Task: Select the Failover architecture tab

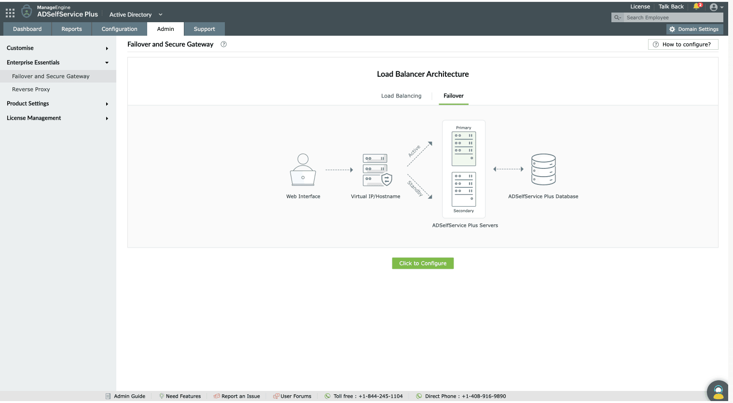Action: pos(454,96)
